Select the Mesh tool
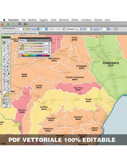This screenshot has width=127, height=164. coord(4,74)
